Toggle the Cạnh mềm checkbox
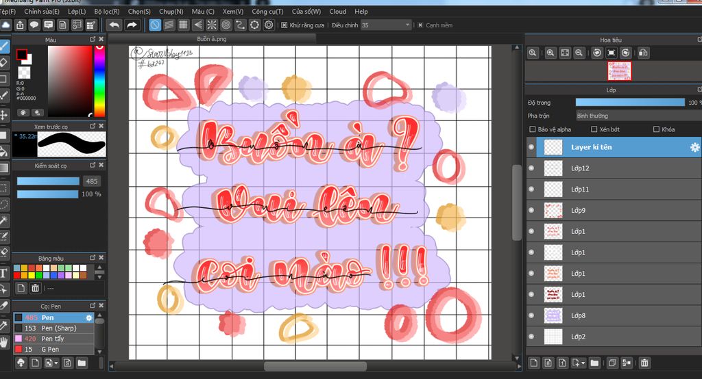Screen dimensions: 702x379 tap(420, 25)
